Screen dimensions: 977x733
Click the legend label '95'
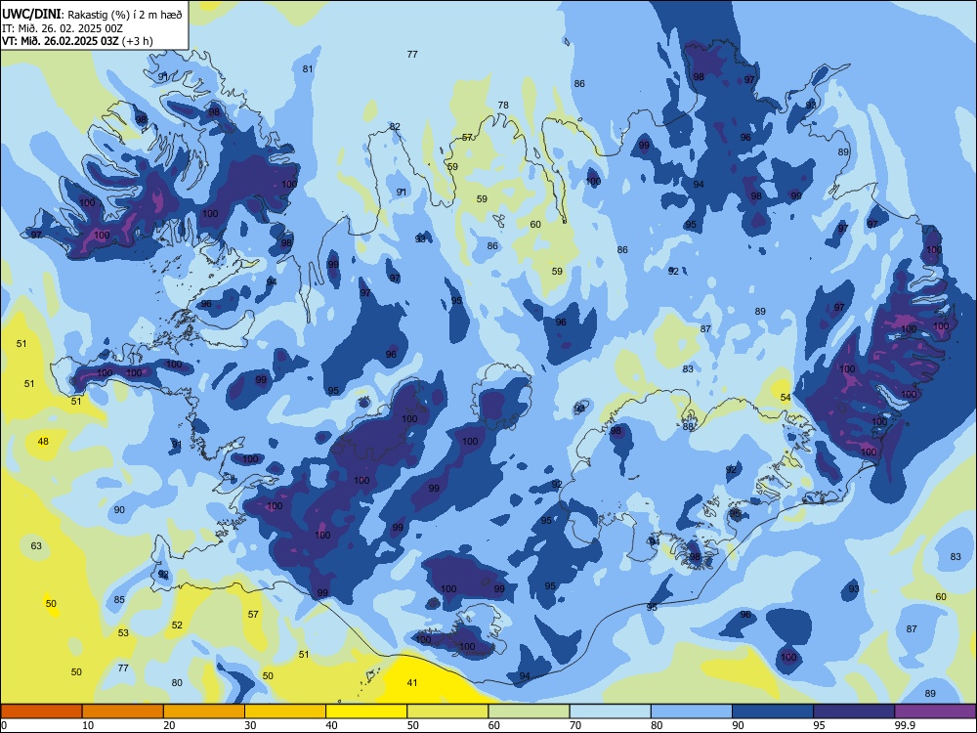point(820,725)
